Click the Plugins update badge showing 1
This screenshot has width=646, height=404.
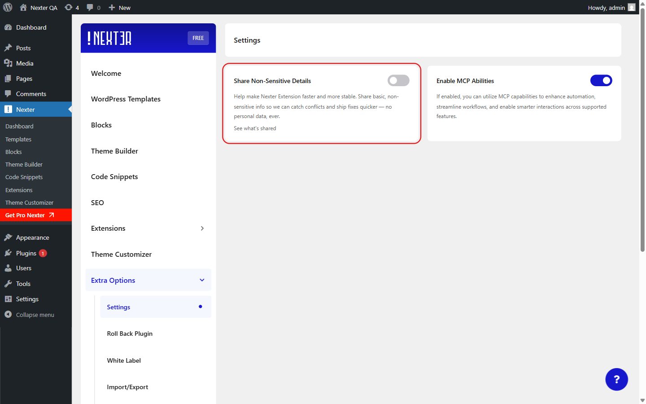pyautogui.click(x=43, y=253)
